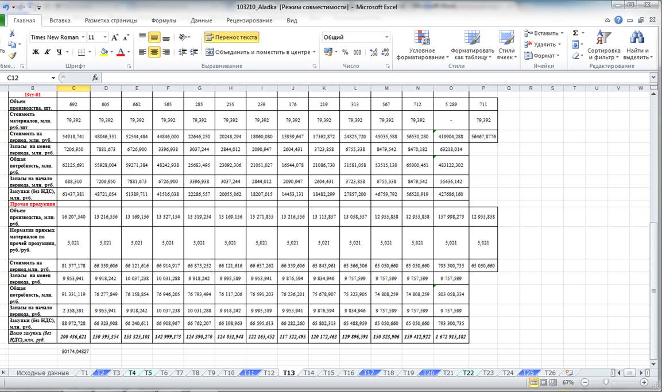Click the increase font size icon
Image resolution: width=662 pixels, height=392 pixels.
point(115,37)
